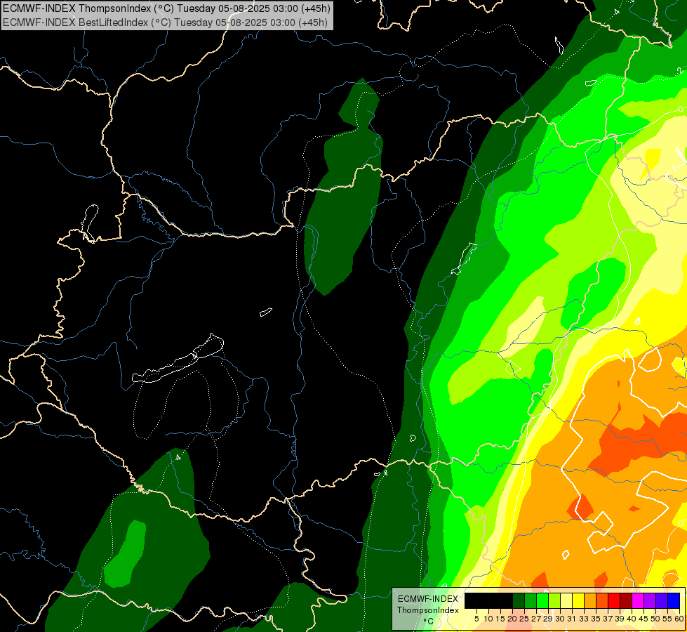
Task: Click the legend value label 35
Action: (x=596, y=619)
